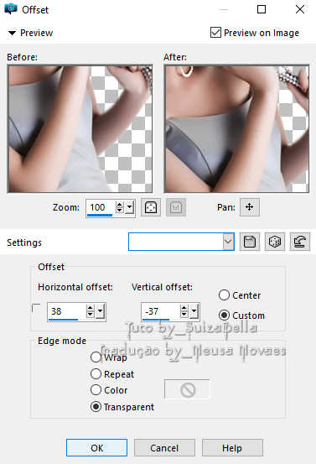
Task: Click the Horizontal offset spinner arrows
Action: [x=91, y=311]
